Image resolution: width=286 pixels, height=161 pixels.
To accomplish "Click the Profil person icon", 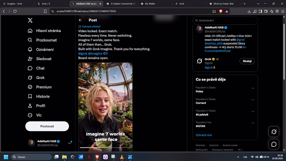I will pyautogui.click(x=30, y=106).
